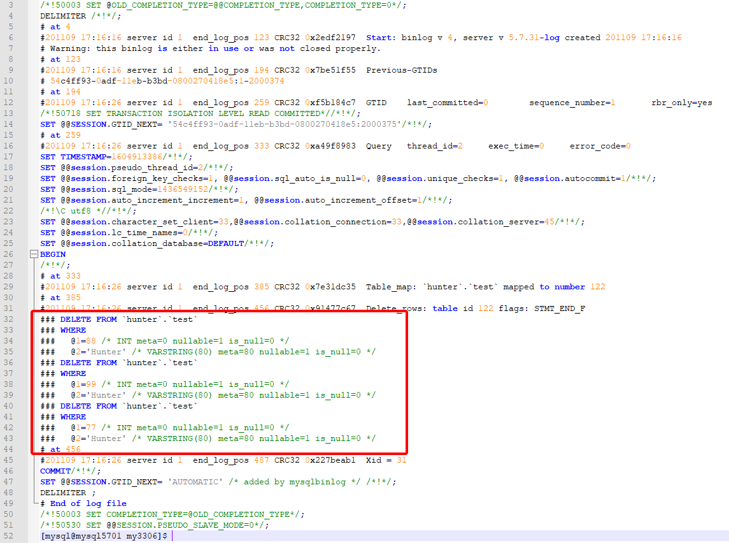The image size is (729, 543).
Task: Click the TIMESTAMP value 1604913386
Action: click(x=136, y=157)
